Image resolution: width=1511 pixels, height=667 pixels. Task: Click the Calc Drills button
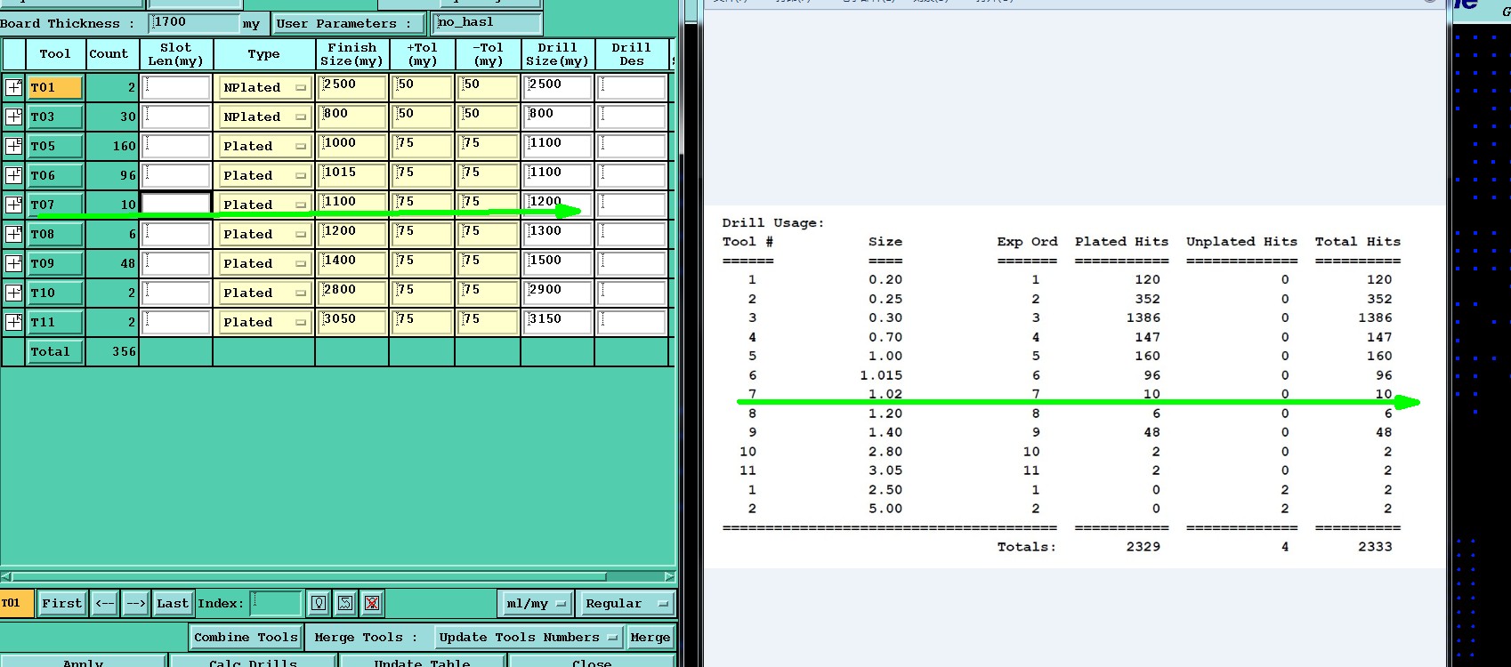(254, 662)
